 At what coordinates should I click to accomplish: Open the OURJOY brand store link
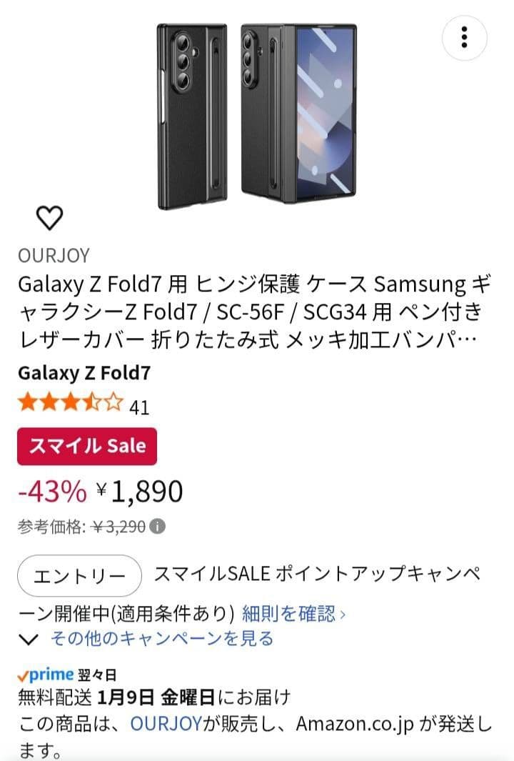click(53, 254)
